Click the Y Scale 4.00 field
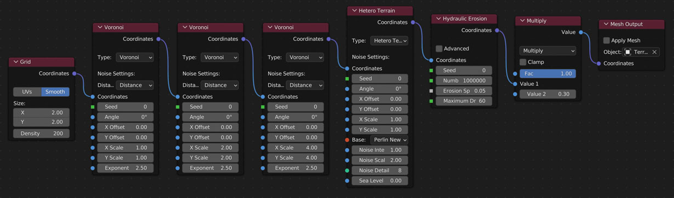This screenshot has width=674, height=198. (x=295, y=158)
